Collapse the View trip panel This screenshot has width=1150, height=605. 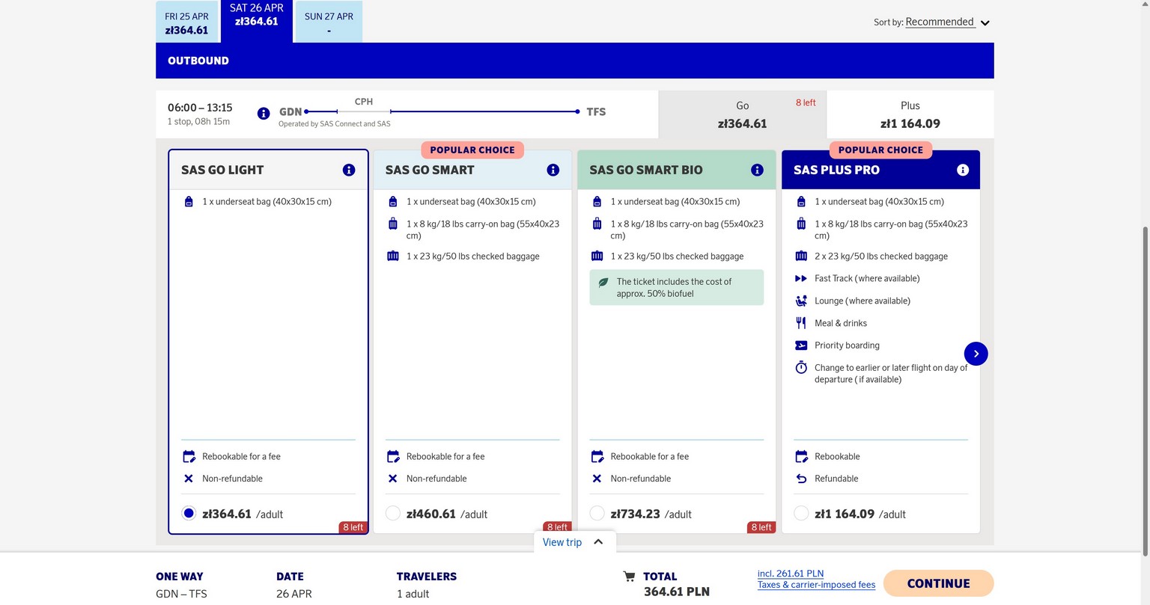coord(598,542)
